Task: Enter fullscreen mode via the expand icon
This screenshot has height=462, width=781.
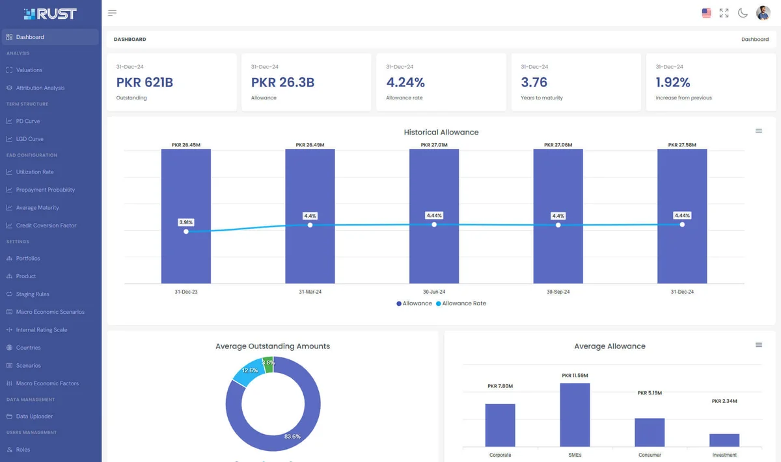Action: point(724,13)
